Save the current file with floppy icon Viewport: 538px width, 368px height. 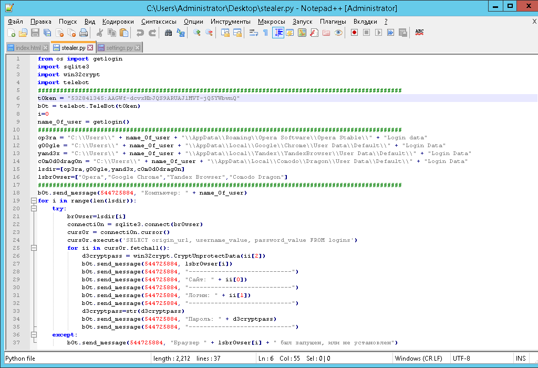pyautogui.click(x=35, y=33)
